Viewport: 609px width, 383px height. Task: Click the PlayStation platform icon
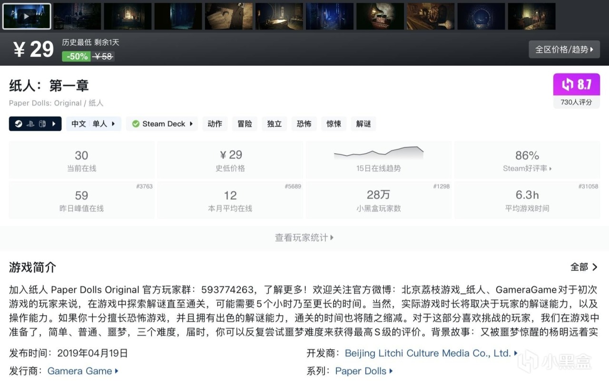[x=30, y=124]
